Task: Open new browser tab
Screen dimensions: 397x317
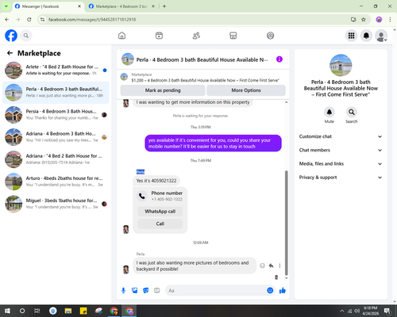Action: [x=164, y=6]
